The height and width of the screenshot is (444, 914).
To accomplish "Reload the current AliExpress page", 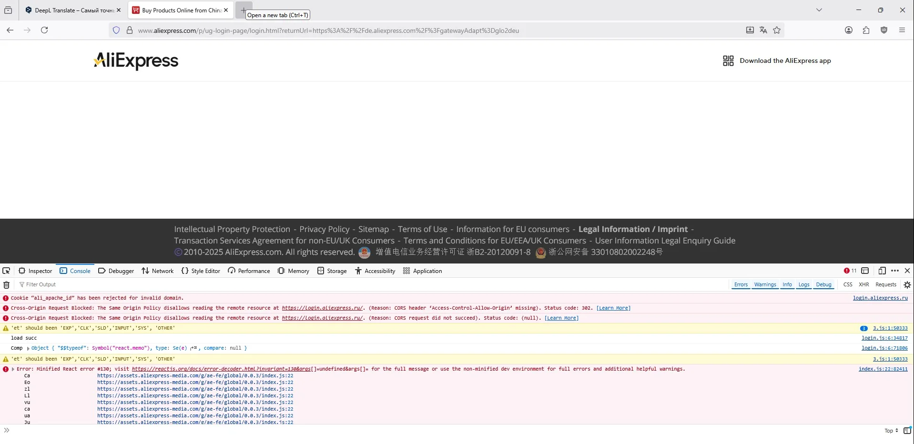I will (x=44, y=30).
